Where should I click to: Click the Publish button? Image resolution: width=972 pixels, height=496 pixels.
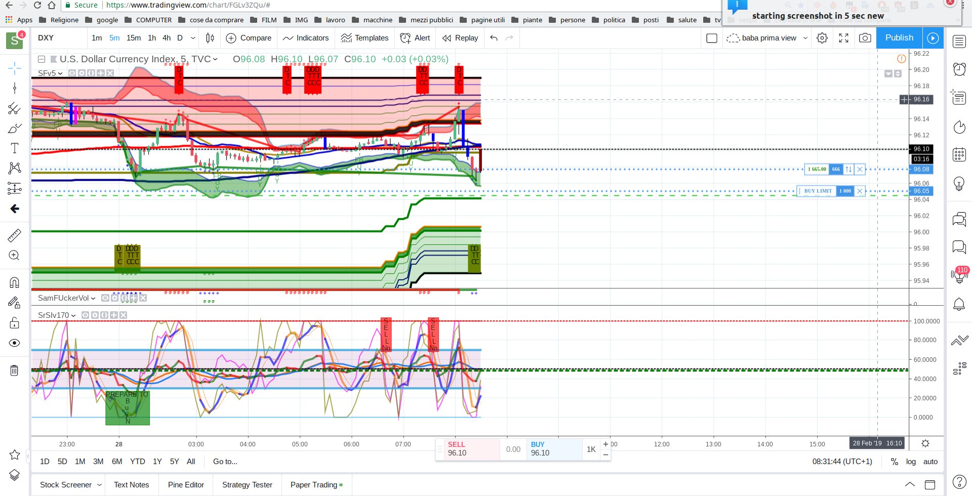pyautogui.click(x=899, y=38)
